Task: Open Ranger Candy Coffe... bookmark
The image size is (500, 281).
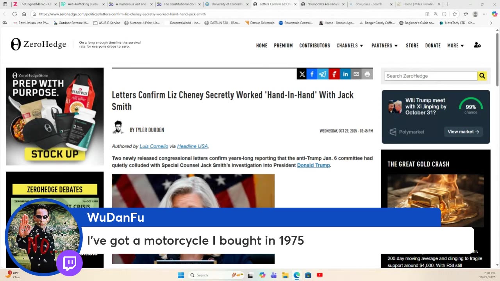Action: (377, 23)
